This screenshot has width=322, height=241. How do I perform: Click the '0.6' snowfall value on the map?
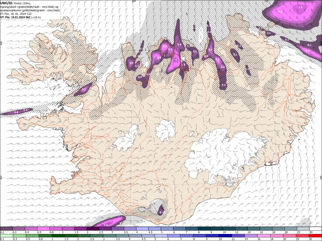pos(159,57)
